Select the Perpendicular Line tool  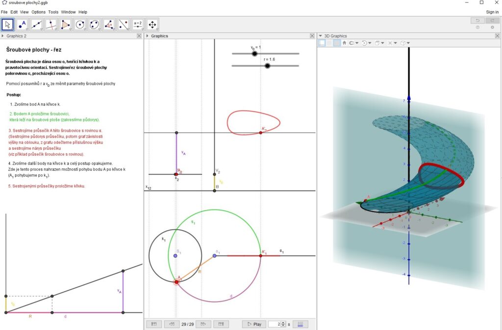51,24
